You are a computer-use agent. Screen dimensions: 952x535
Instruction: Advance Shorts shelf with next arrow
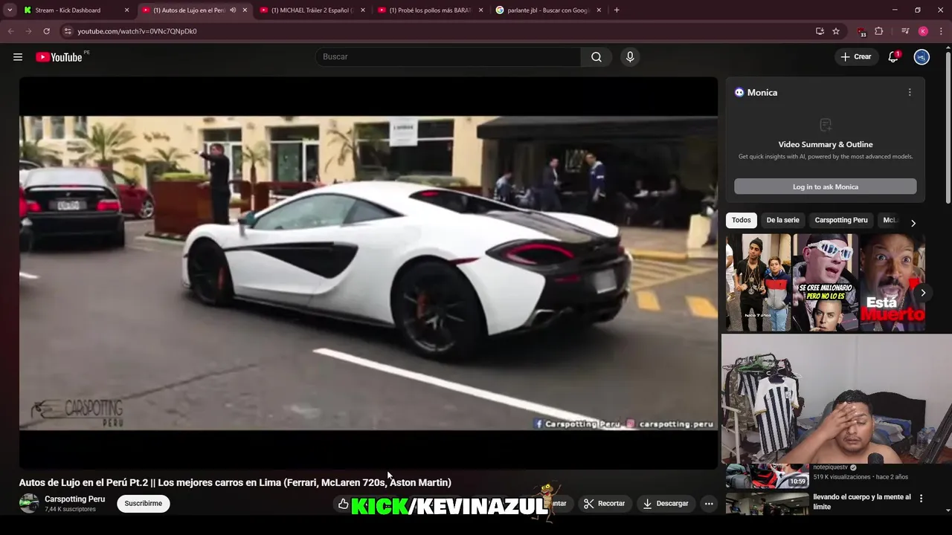tap(923, 293)
